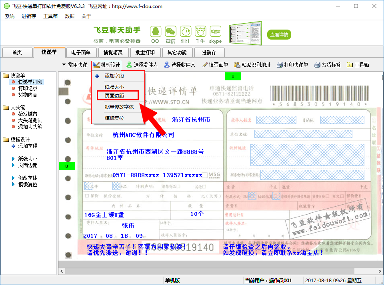Image resolution: width=384 pixels, height=285 pixels.
Task: Open the 关于 menu
Action: pos(86,16)
